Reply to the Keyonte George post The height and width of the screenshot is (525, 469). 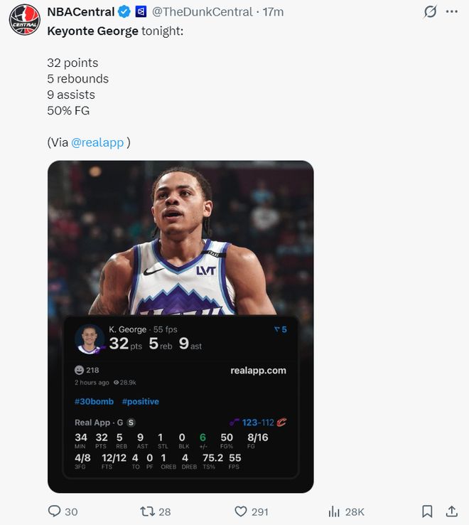(x=55, y=511)
